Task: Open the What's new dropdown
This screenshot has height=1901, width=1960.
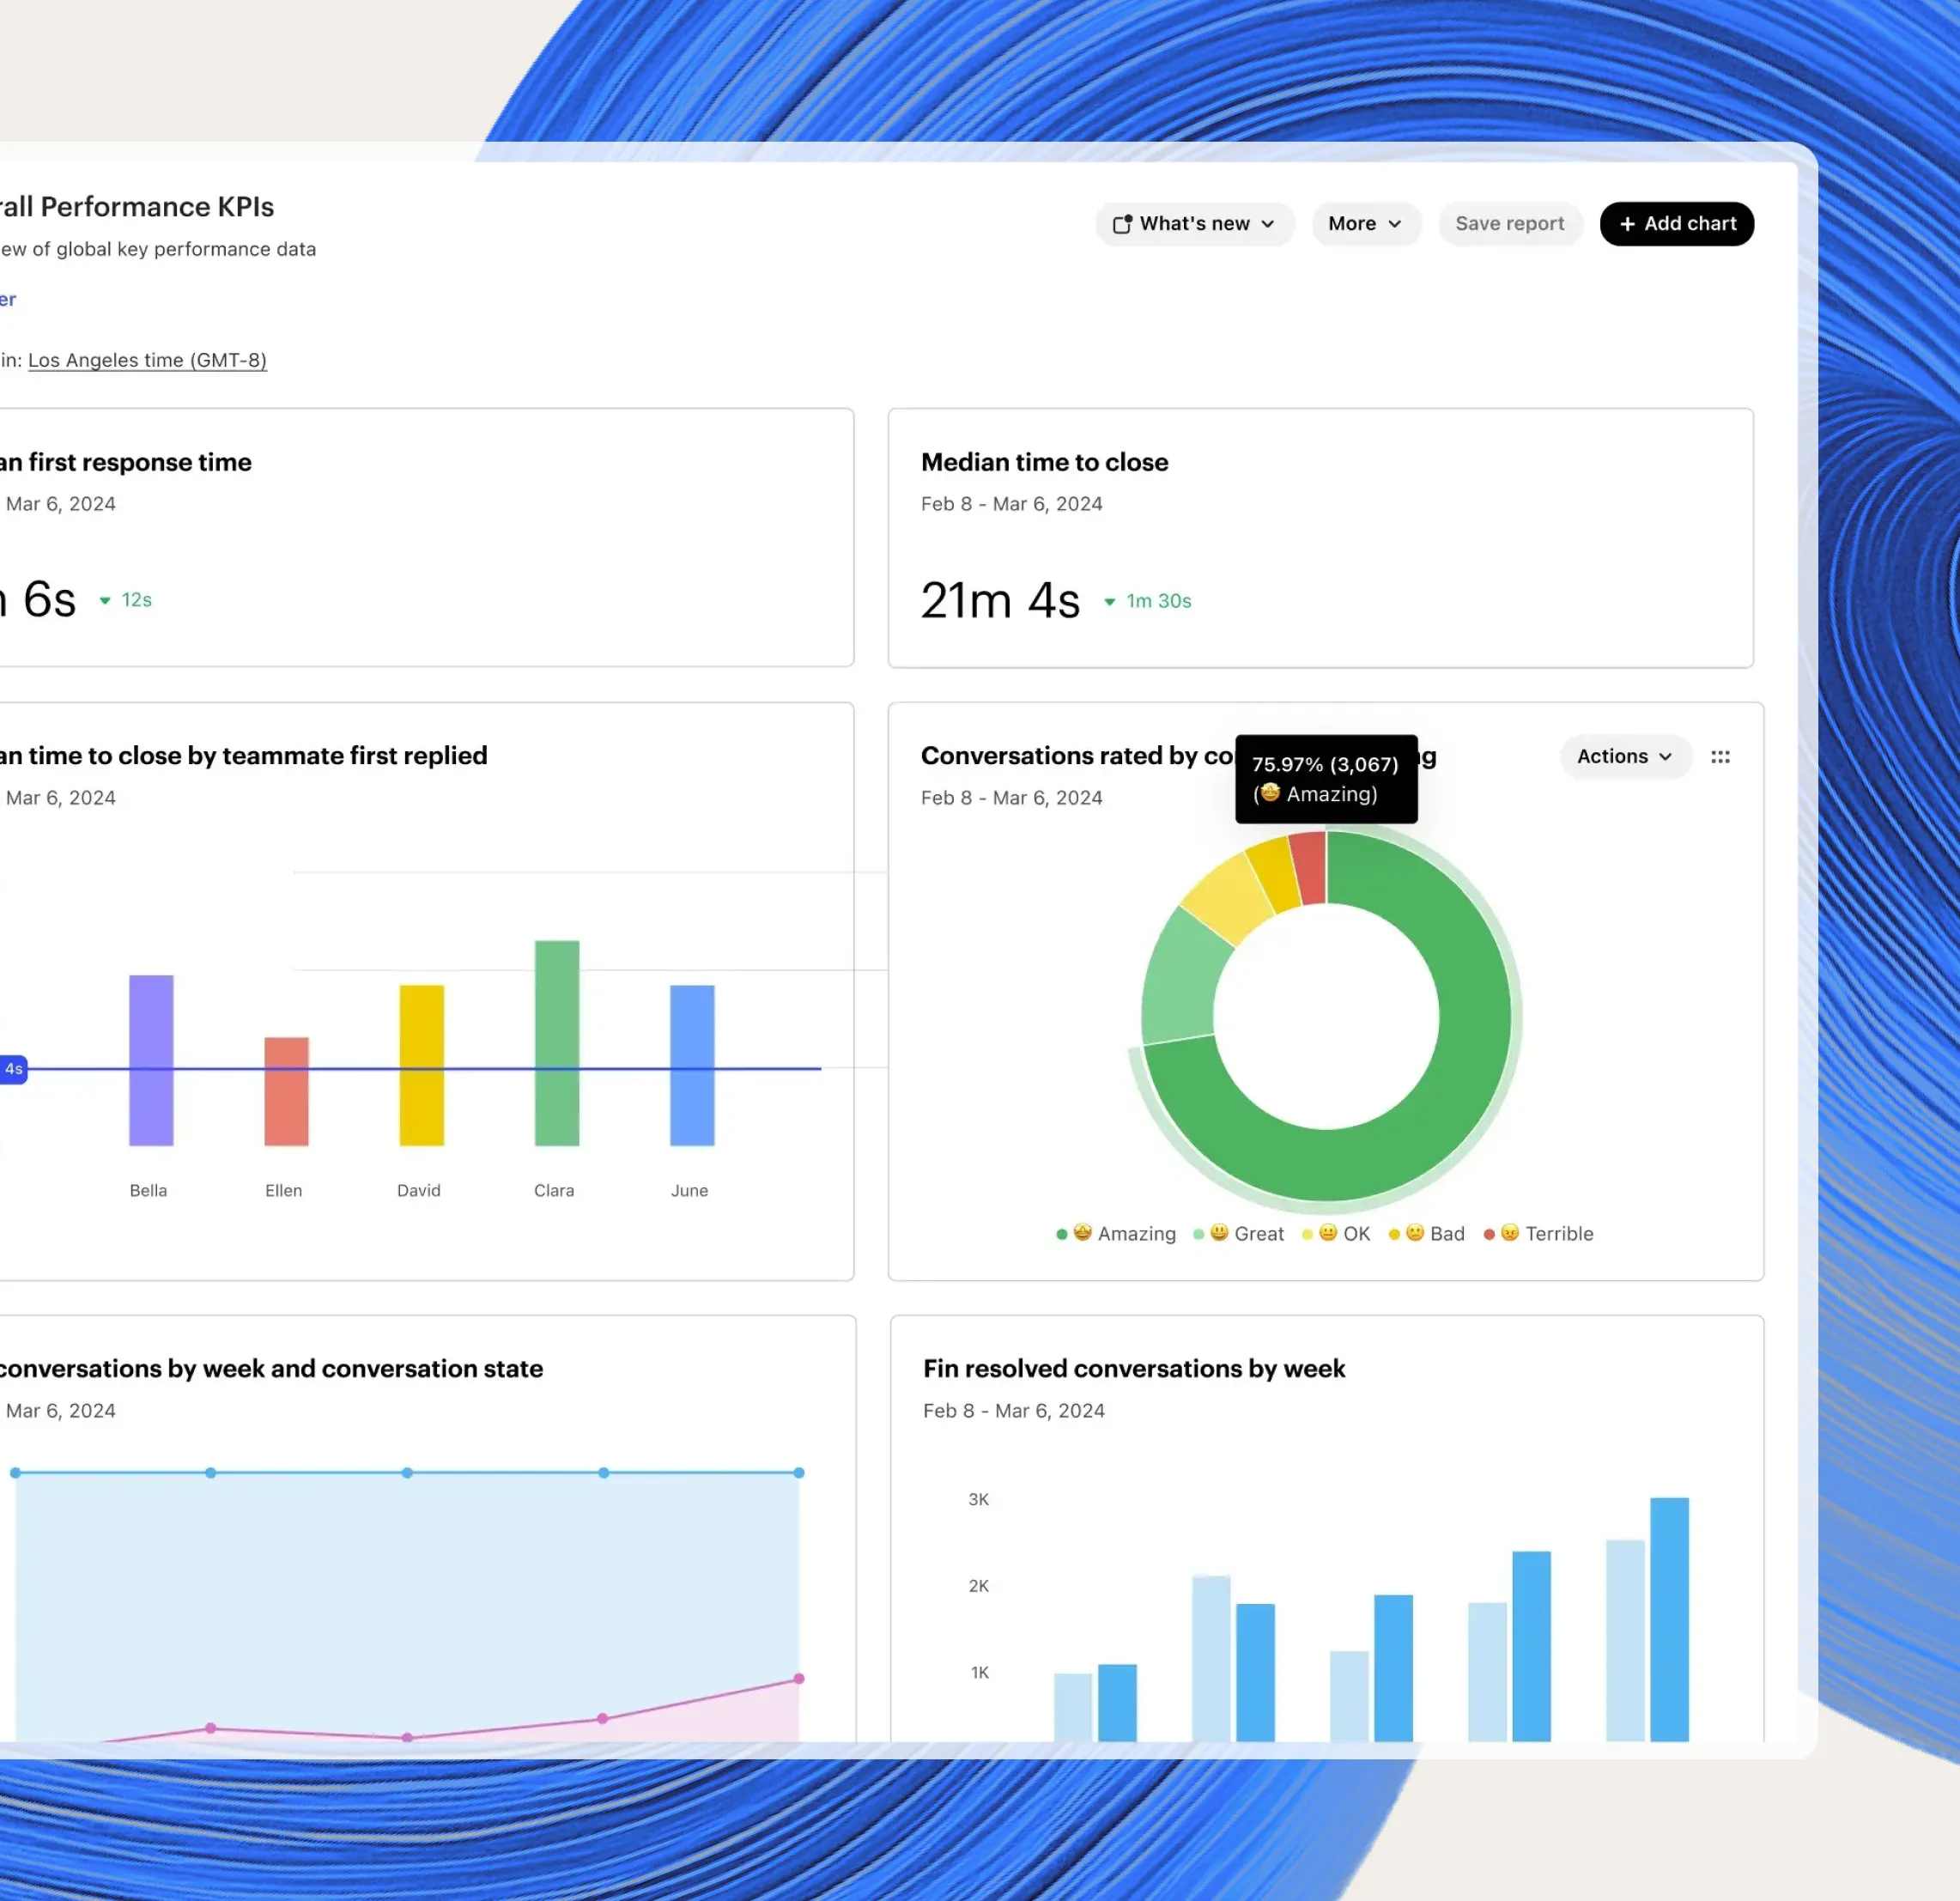Action: point(1194,224)
